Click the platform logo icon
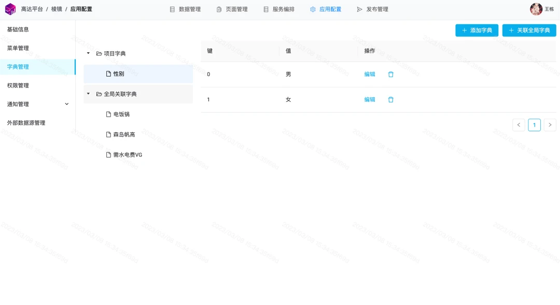 (10, 9)
